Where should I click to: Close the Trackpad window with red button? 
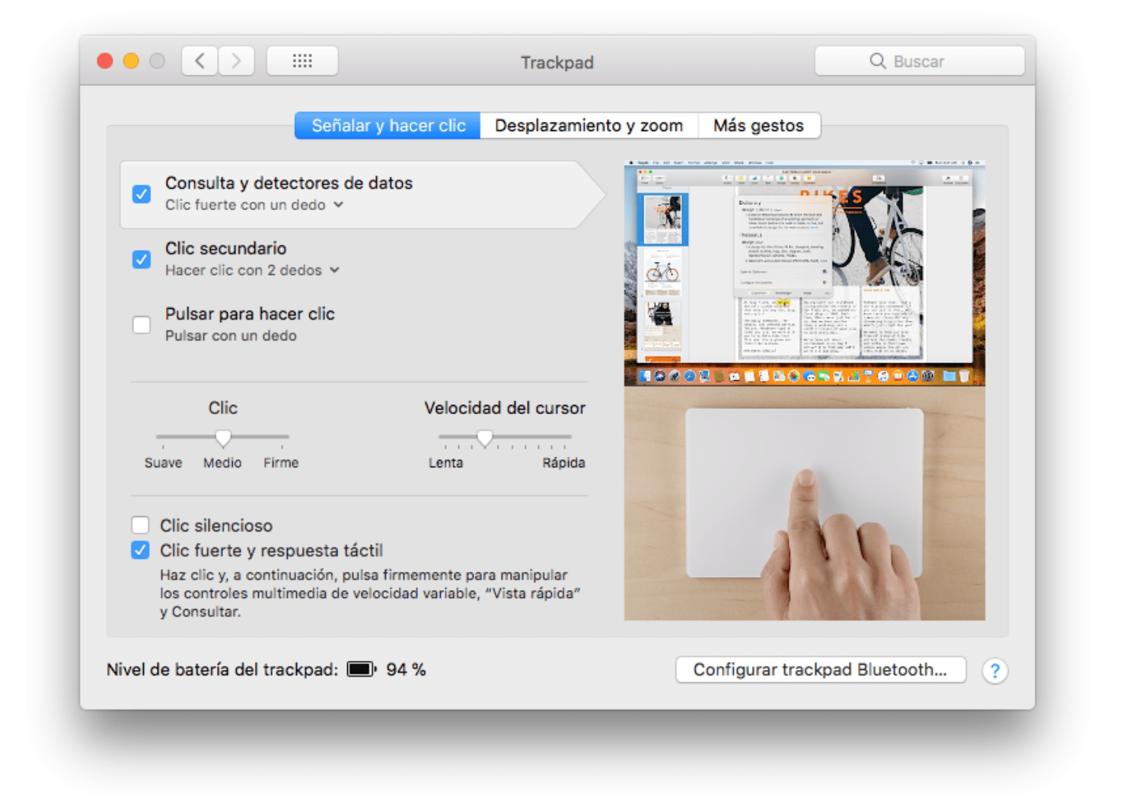point(105,61)
